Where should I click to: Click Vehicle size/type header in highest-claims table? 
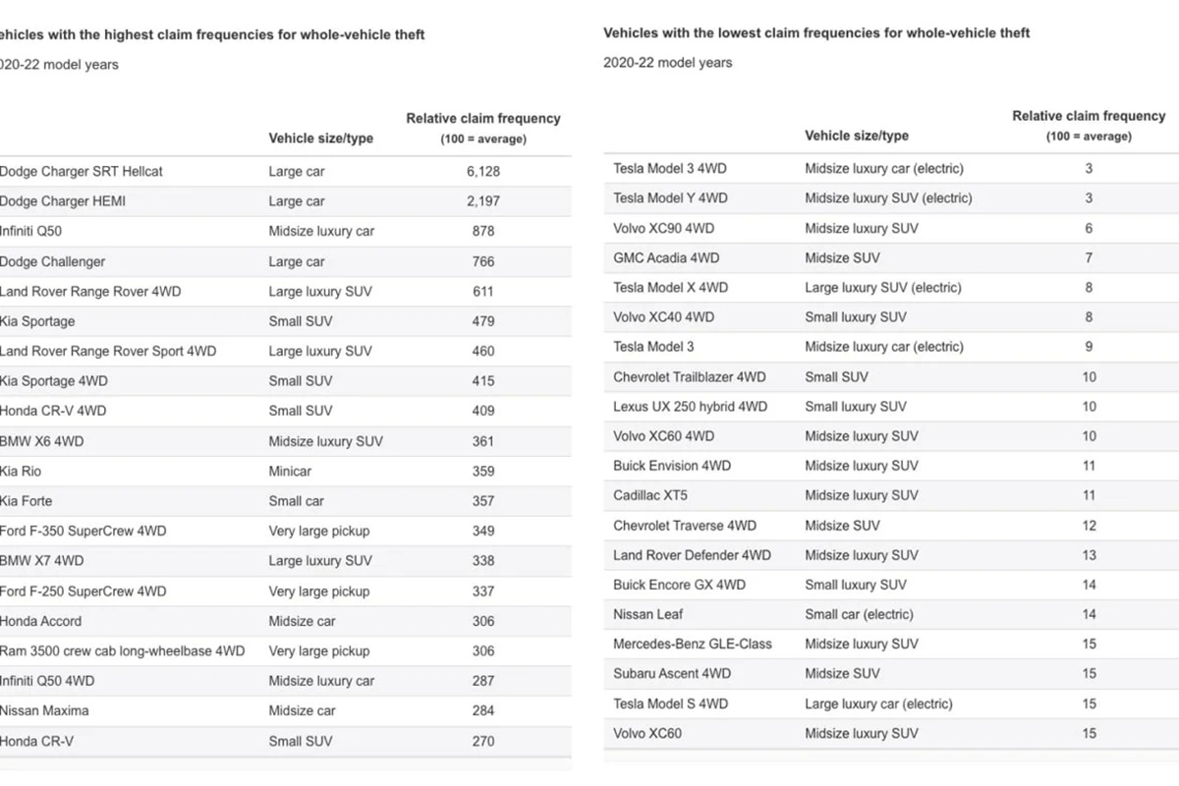(x=321, y=139)
